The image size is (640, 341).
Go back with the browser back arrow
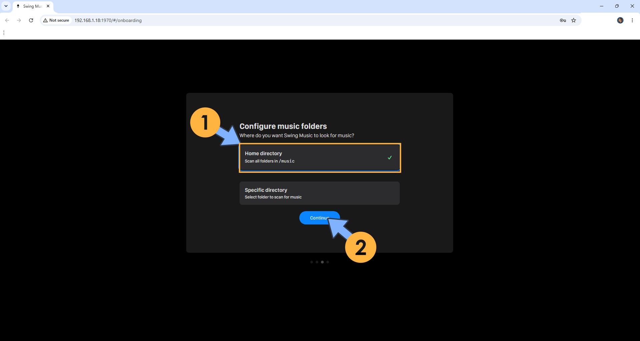[7, 20]
